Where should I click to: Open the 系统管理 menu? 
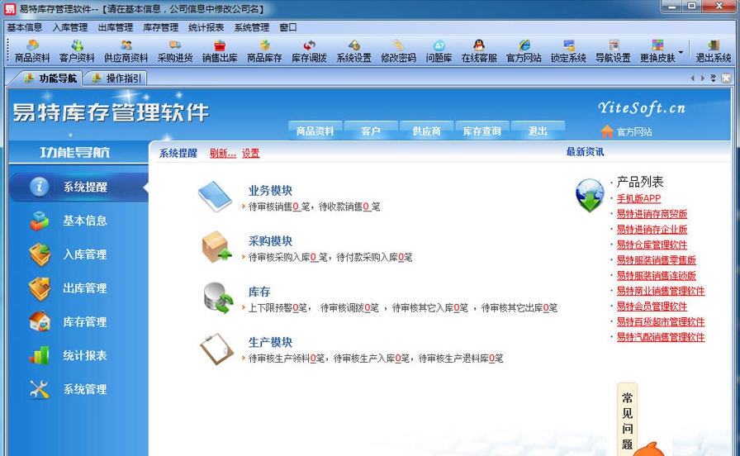(x=251, y=27)
